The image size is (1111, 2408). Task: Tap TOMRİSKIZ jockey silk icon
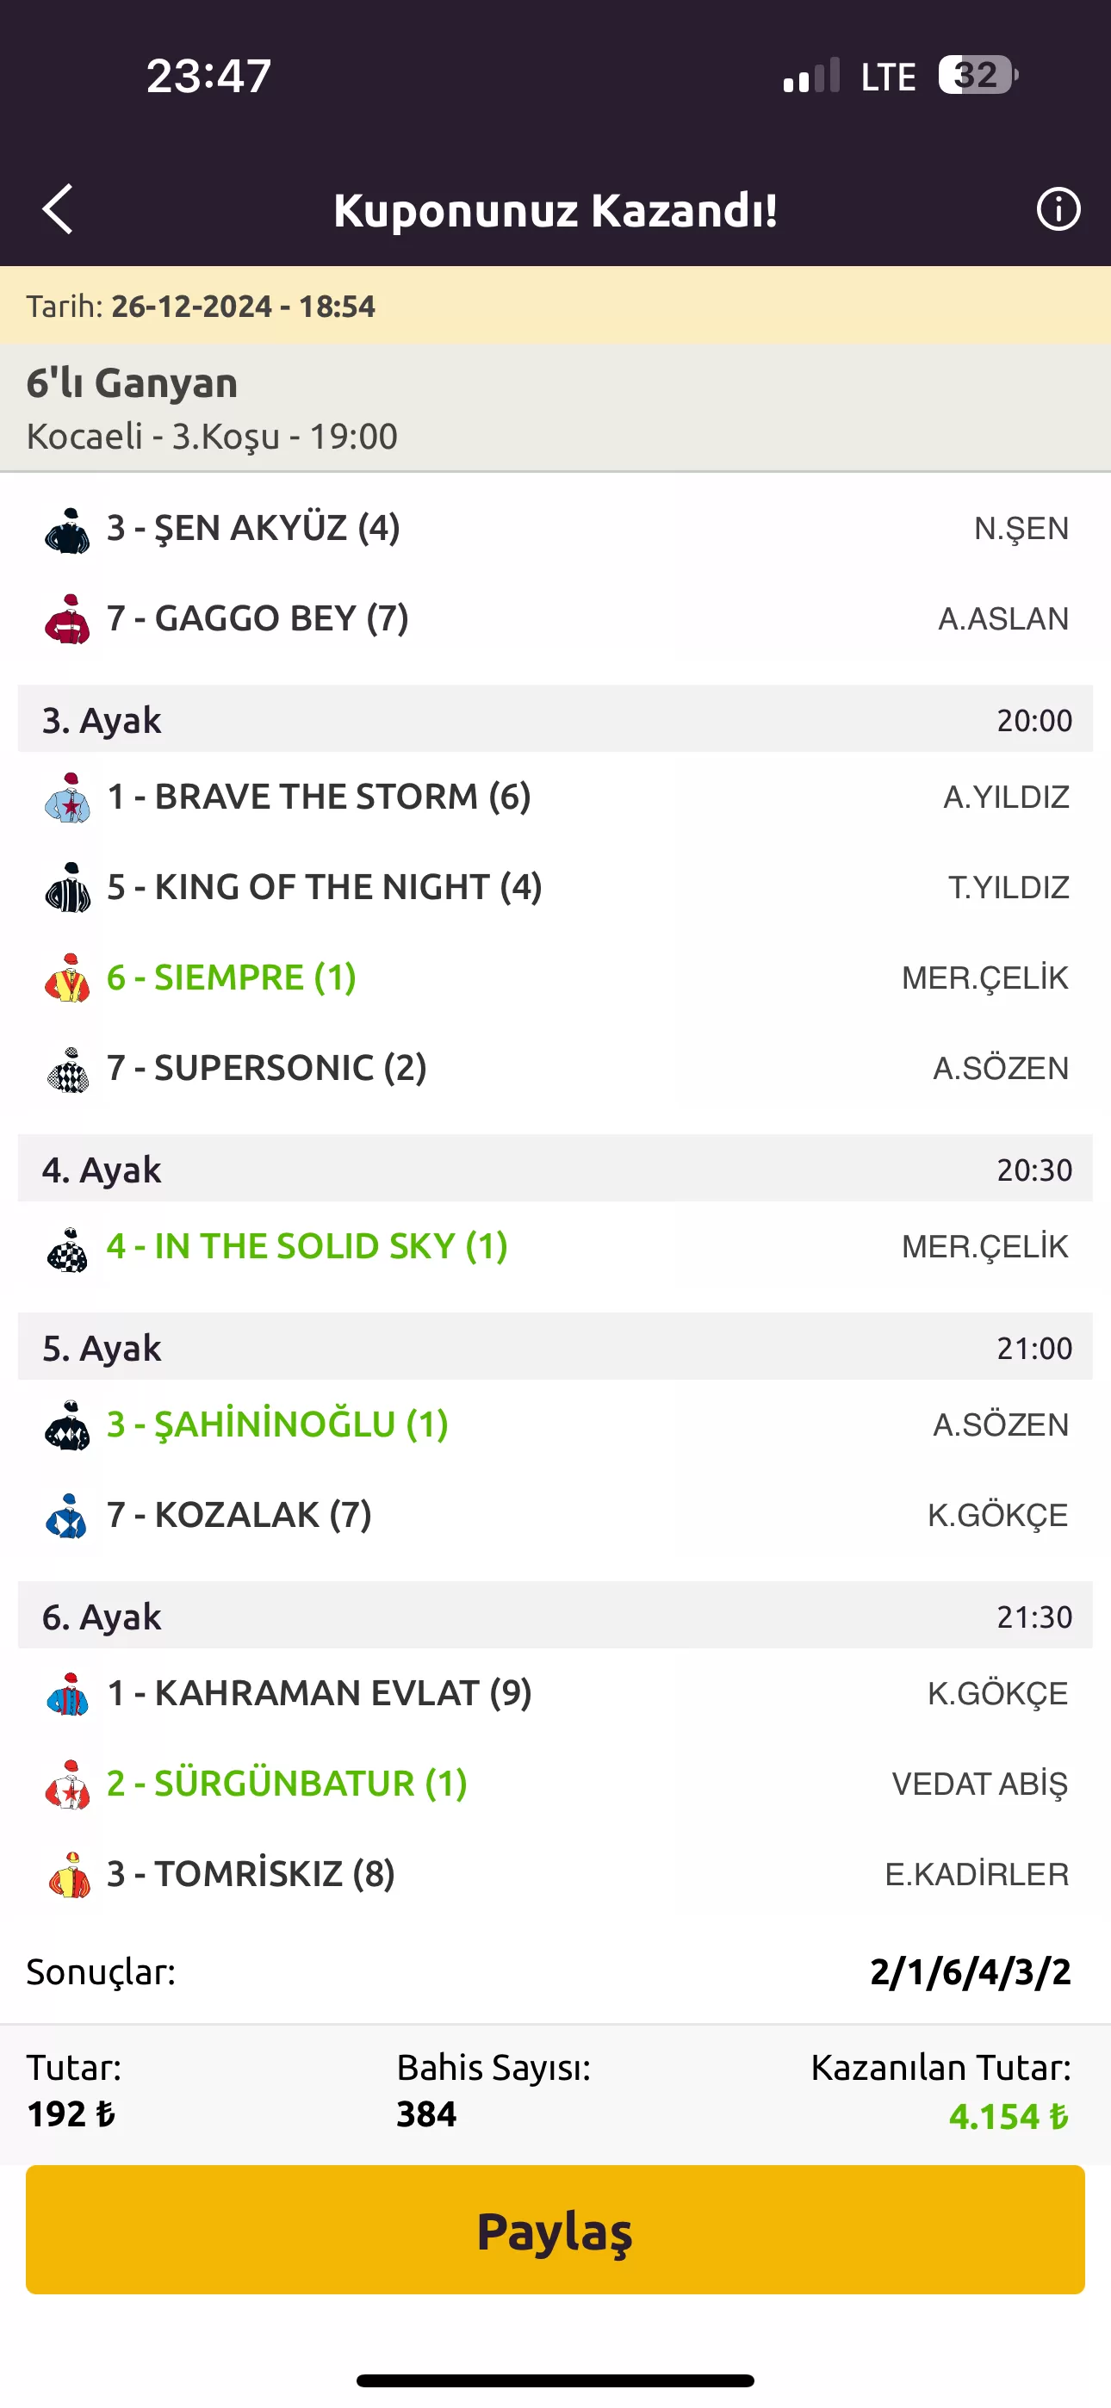[67, 1875]
